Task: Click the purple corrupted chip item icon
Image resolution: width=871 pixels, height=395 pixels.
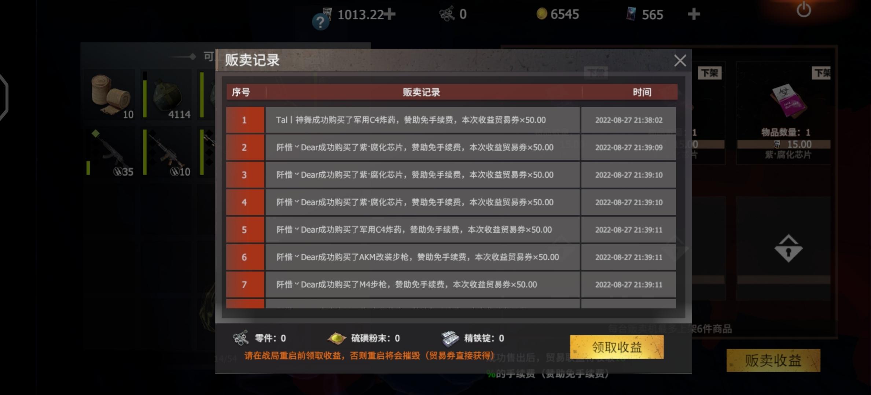Action: click(x=788, y=101)
